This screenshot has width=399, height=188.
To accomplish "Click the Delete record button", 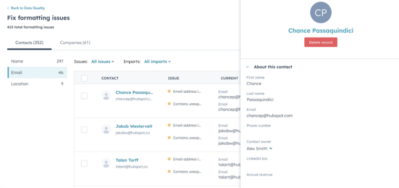I will tap(321, 42).
